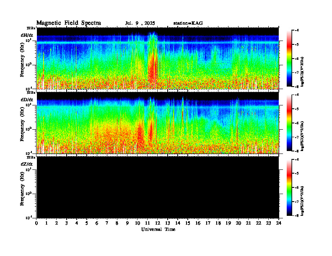Click hour tick label "22" on time axis
Screen dimensions: 332x256
(x=259, y=223)
